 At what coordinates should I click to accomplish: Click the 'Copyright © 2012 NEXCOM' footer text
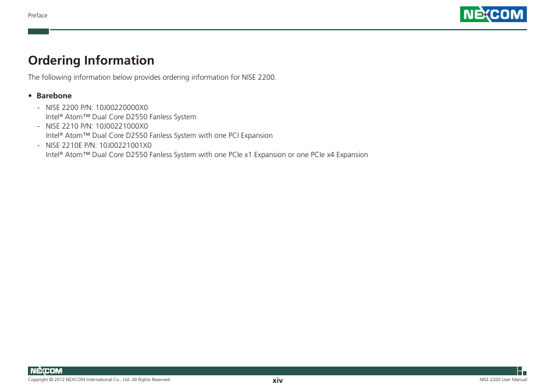point(99,379)
